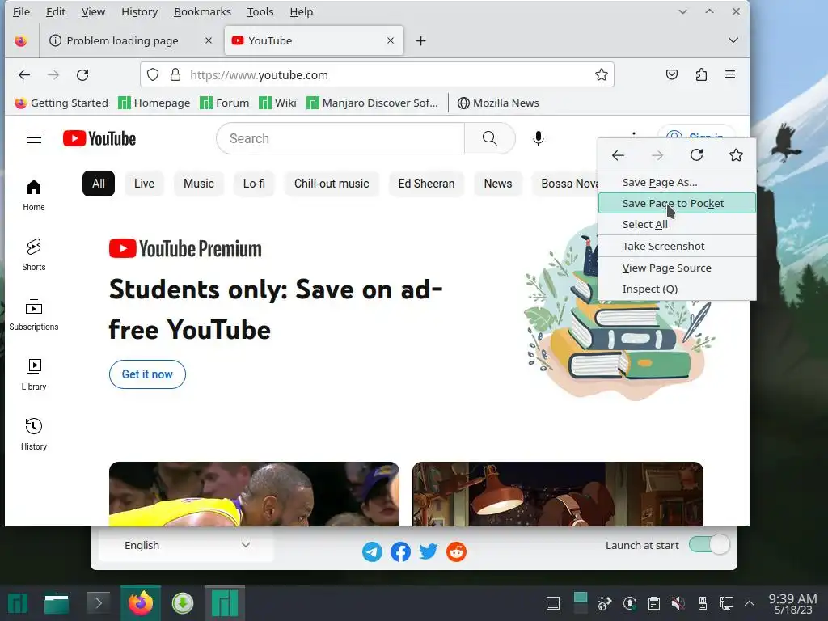This screenshot has height=621, width=828.
Task: Open Shorts in YouTube sidebar
Action: [34, 255]
